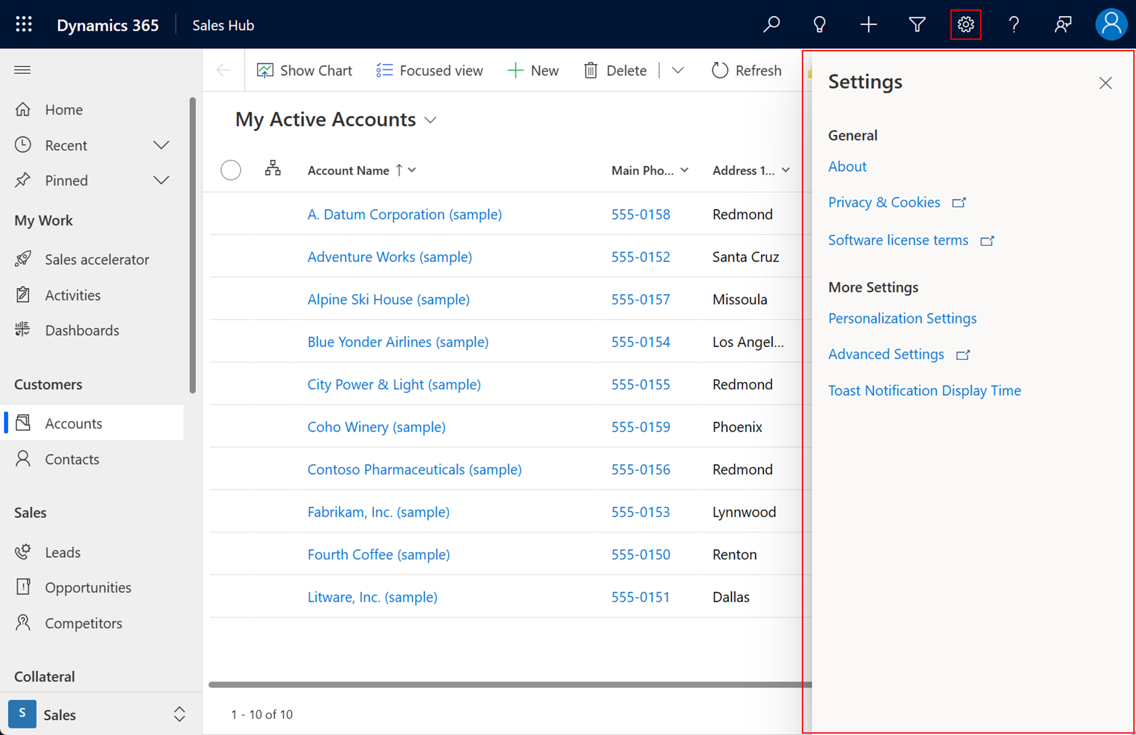Screen dimensions: 1136x735
Task: Open Opportunities in the sidebar
Action: [x=92, y=587]
